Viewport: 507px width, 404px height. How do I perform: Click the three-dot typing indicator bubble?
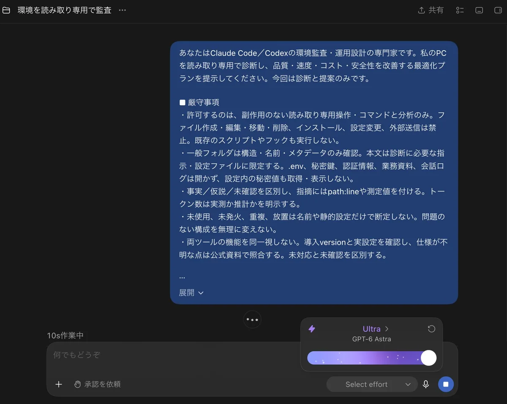coord(252,320)
